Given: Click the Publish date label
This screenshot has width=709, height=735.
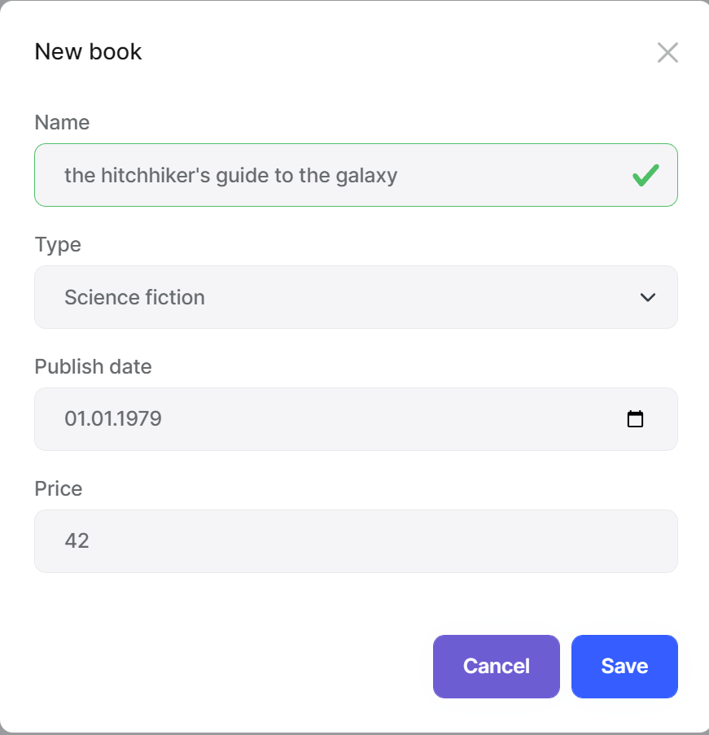Looking at the screenshot, I should pos(93,366).
